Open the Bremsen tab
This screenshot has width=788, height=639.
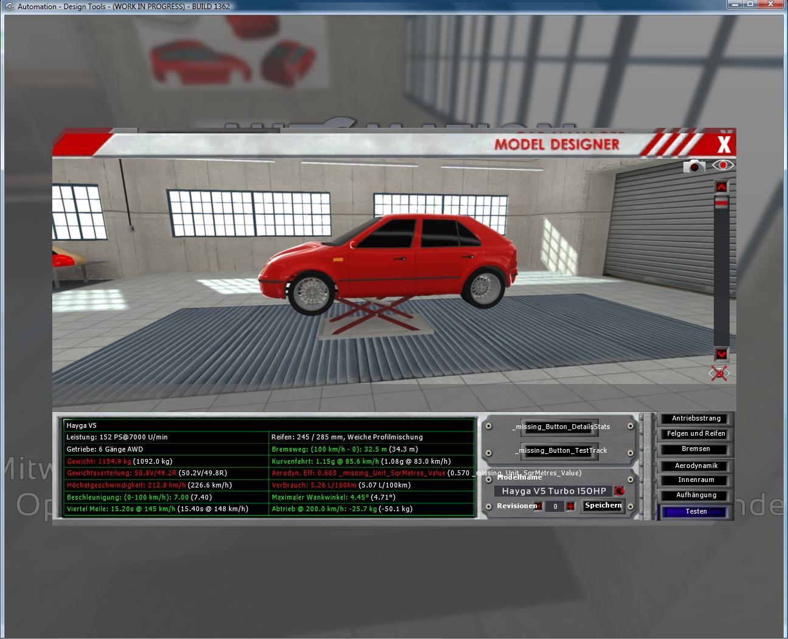coord(696,449)
